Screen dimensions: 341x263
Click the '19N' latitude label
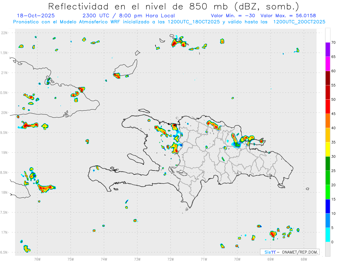click(5, 153)
